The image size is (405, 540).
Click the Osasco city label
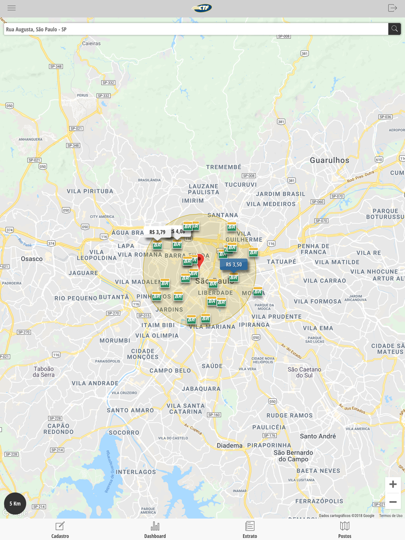point(32,259)
